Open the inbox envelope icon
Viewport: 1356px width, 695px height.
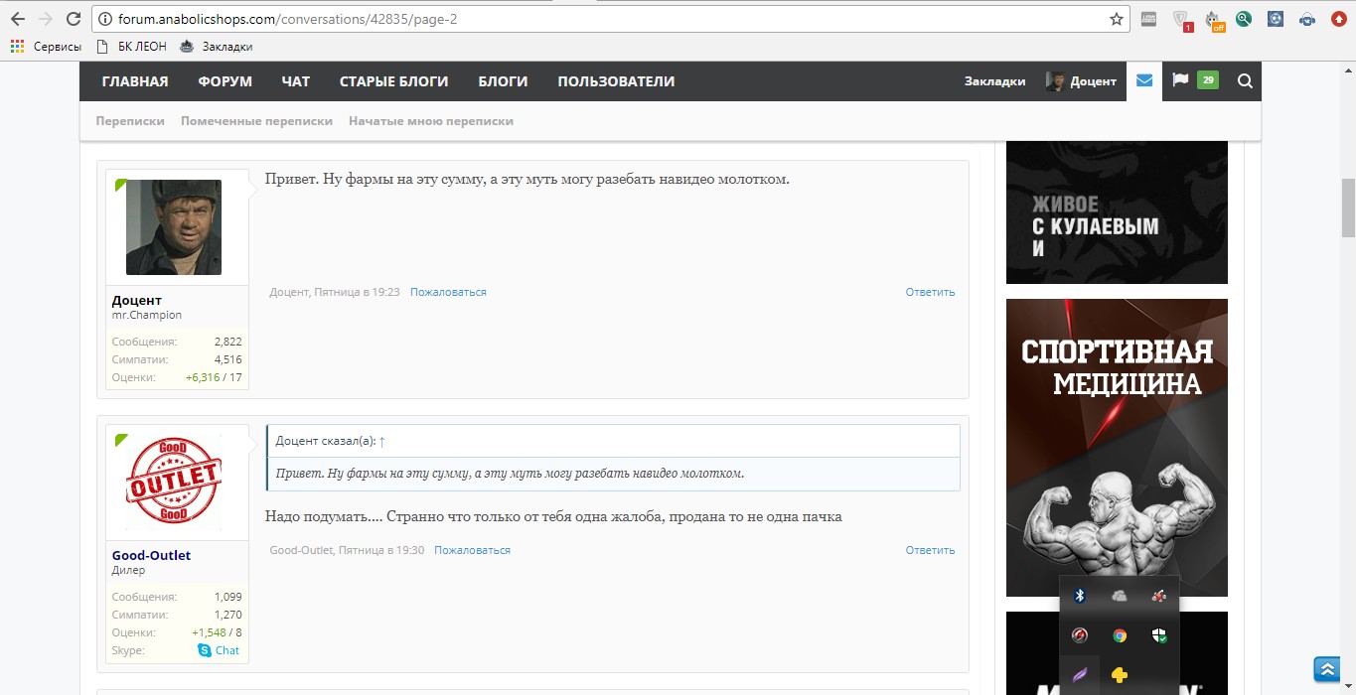pos(1144,81)
